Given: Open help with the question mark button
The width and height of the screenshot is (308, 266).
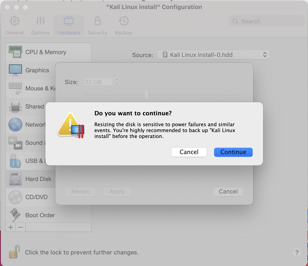Looking at the screenshot, I should (296, 253).
